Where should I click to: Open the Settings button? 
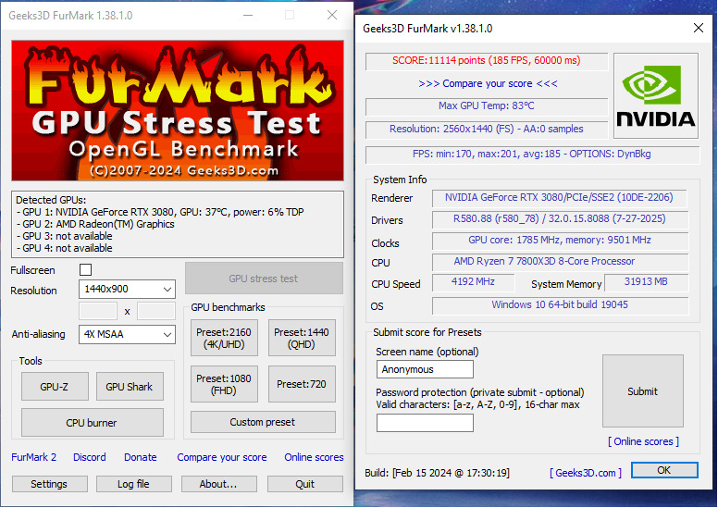49,484
